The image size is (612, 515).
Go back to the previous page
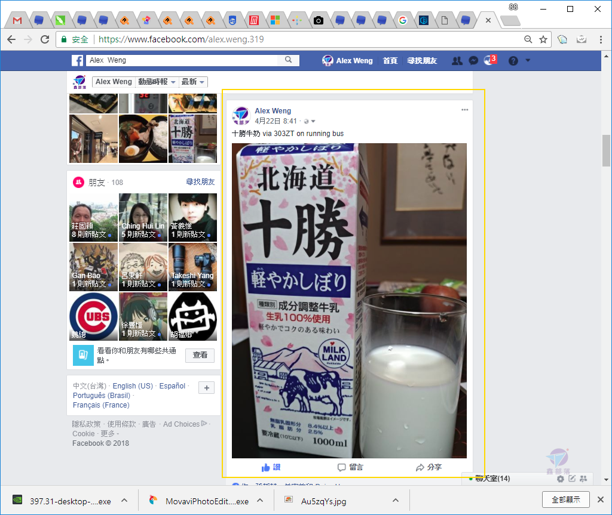12,39
